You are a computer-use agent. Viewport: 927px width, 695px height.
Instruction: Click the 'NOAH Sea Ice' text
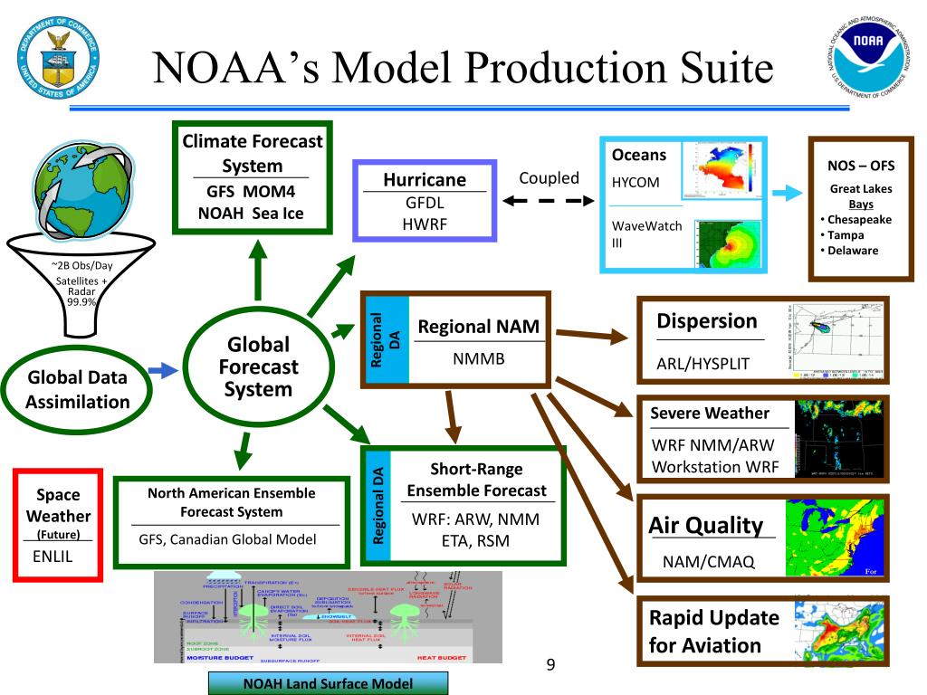pos(251,214)
